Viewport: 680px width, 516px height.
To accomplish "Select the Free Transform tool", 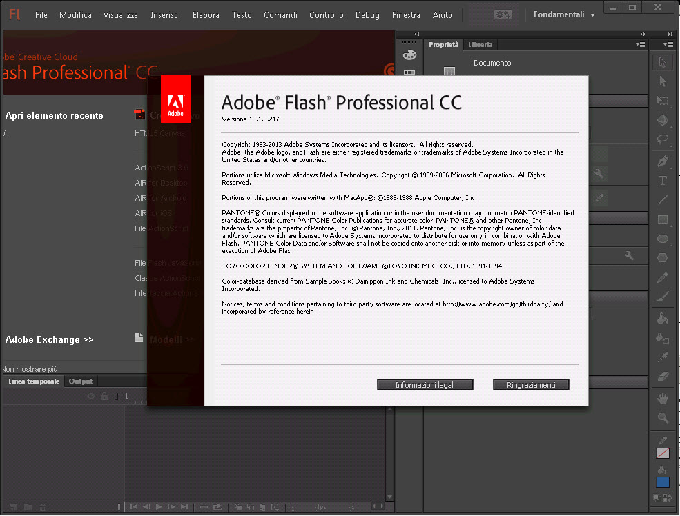I will [662, 101].
